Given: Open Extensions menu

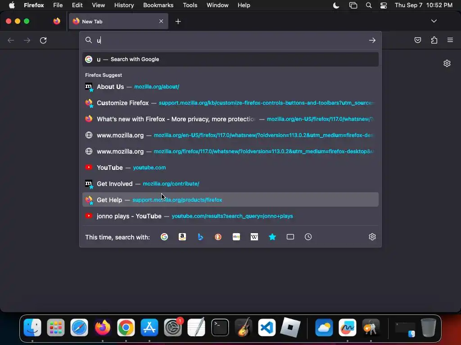Looking at the screenshot, I should 434,40.
